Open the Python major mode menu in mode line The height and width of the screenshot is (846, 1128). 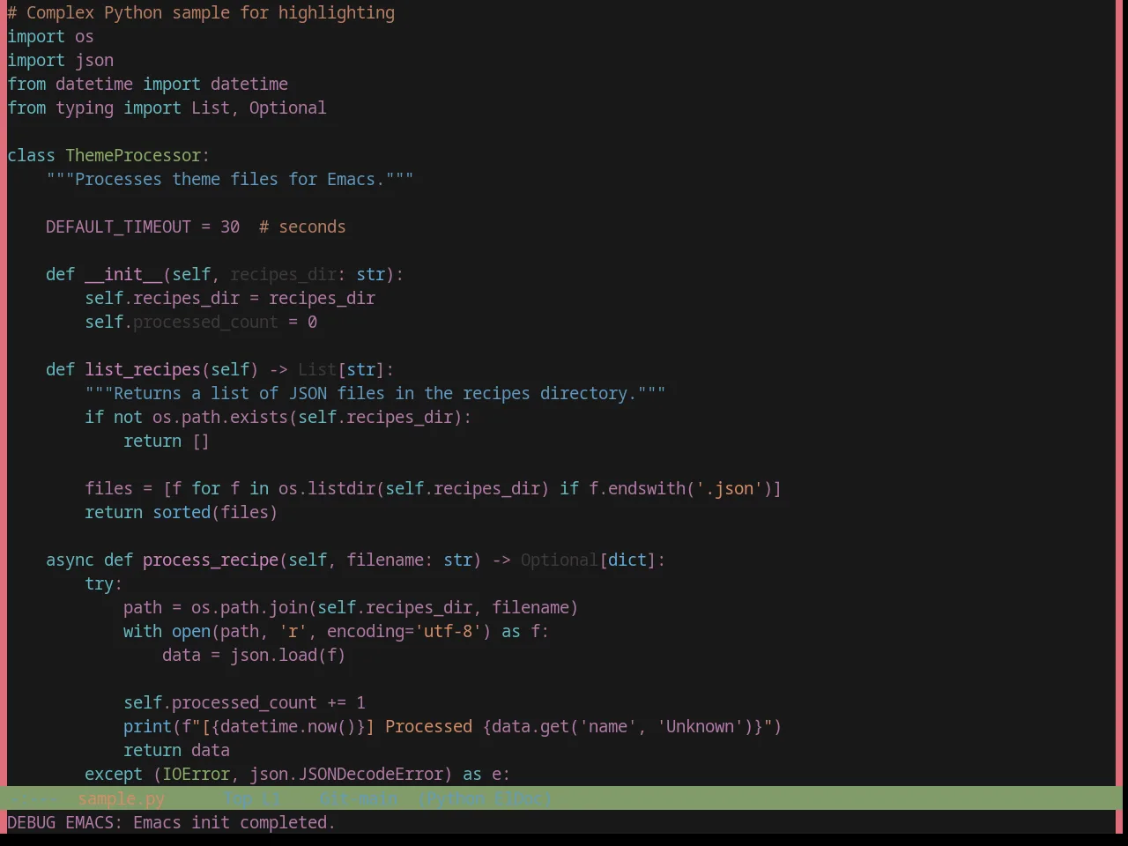click(x=455, y=798)
